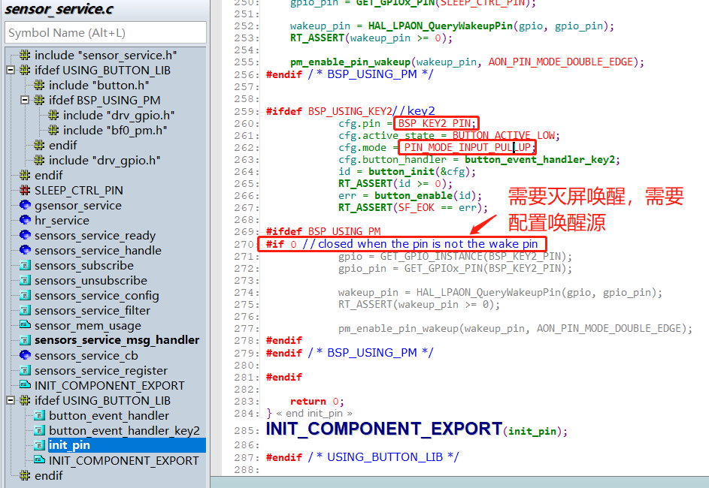Click sensors_service_ready variable icon
This screenshot has width=709, height=488.
(26, 235)
